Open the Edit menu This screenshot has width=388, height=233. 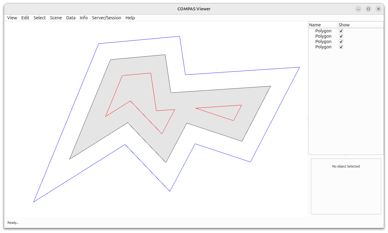(x=25, y=18)
